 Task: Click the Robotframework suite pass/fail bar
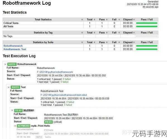point(147,46)
